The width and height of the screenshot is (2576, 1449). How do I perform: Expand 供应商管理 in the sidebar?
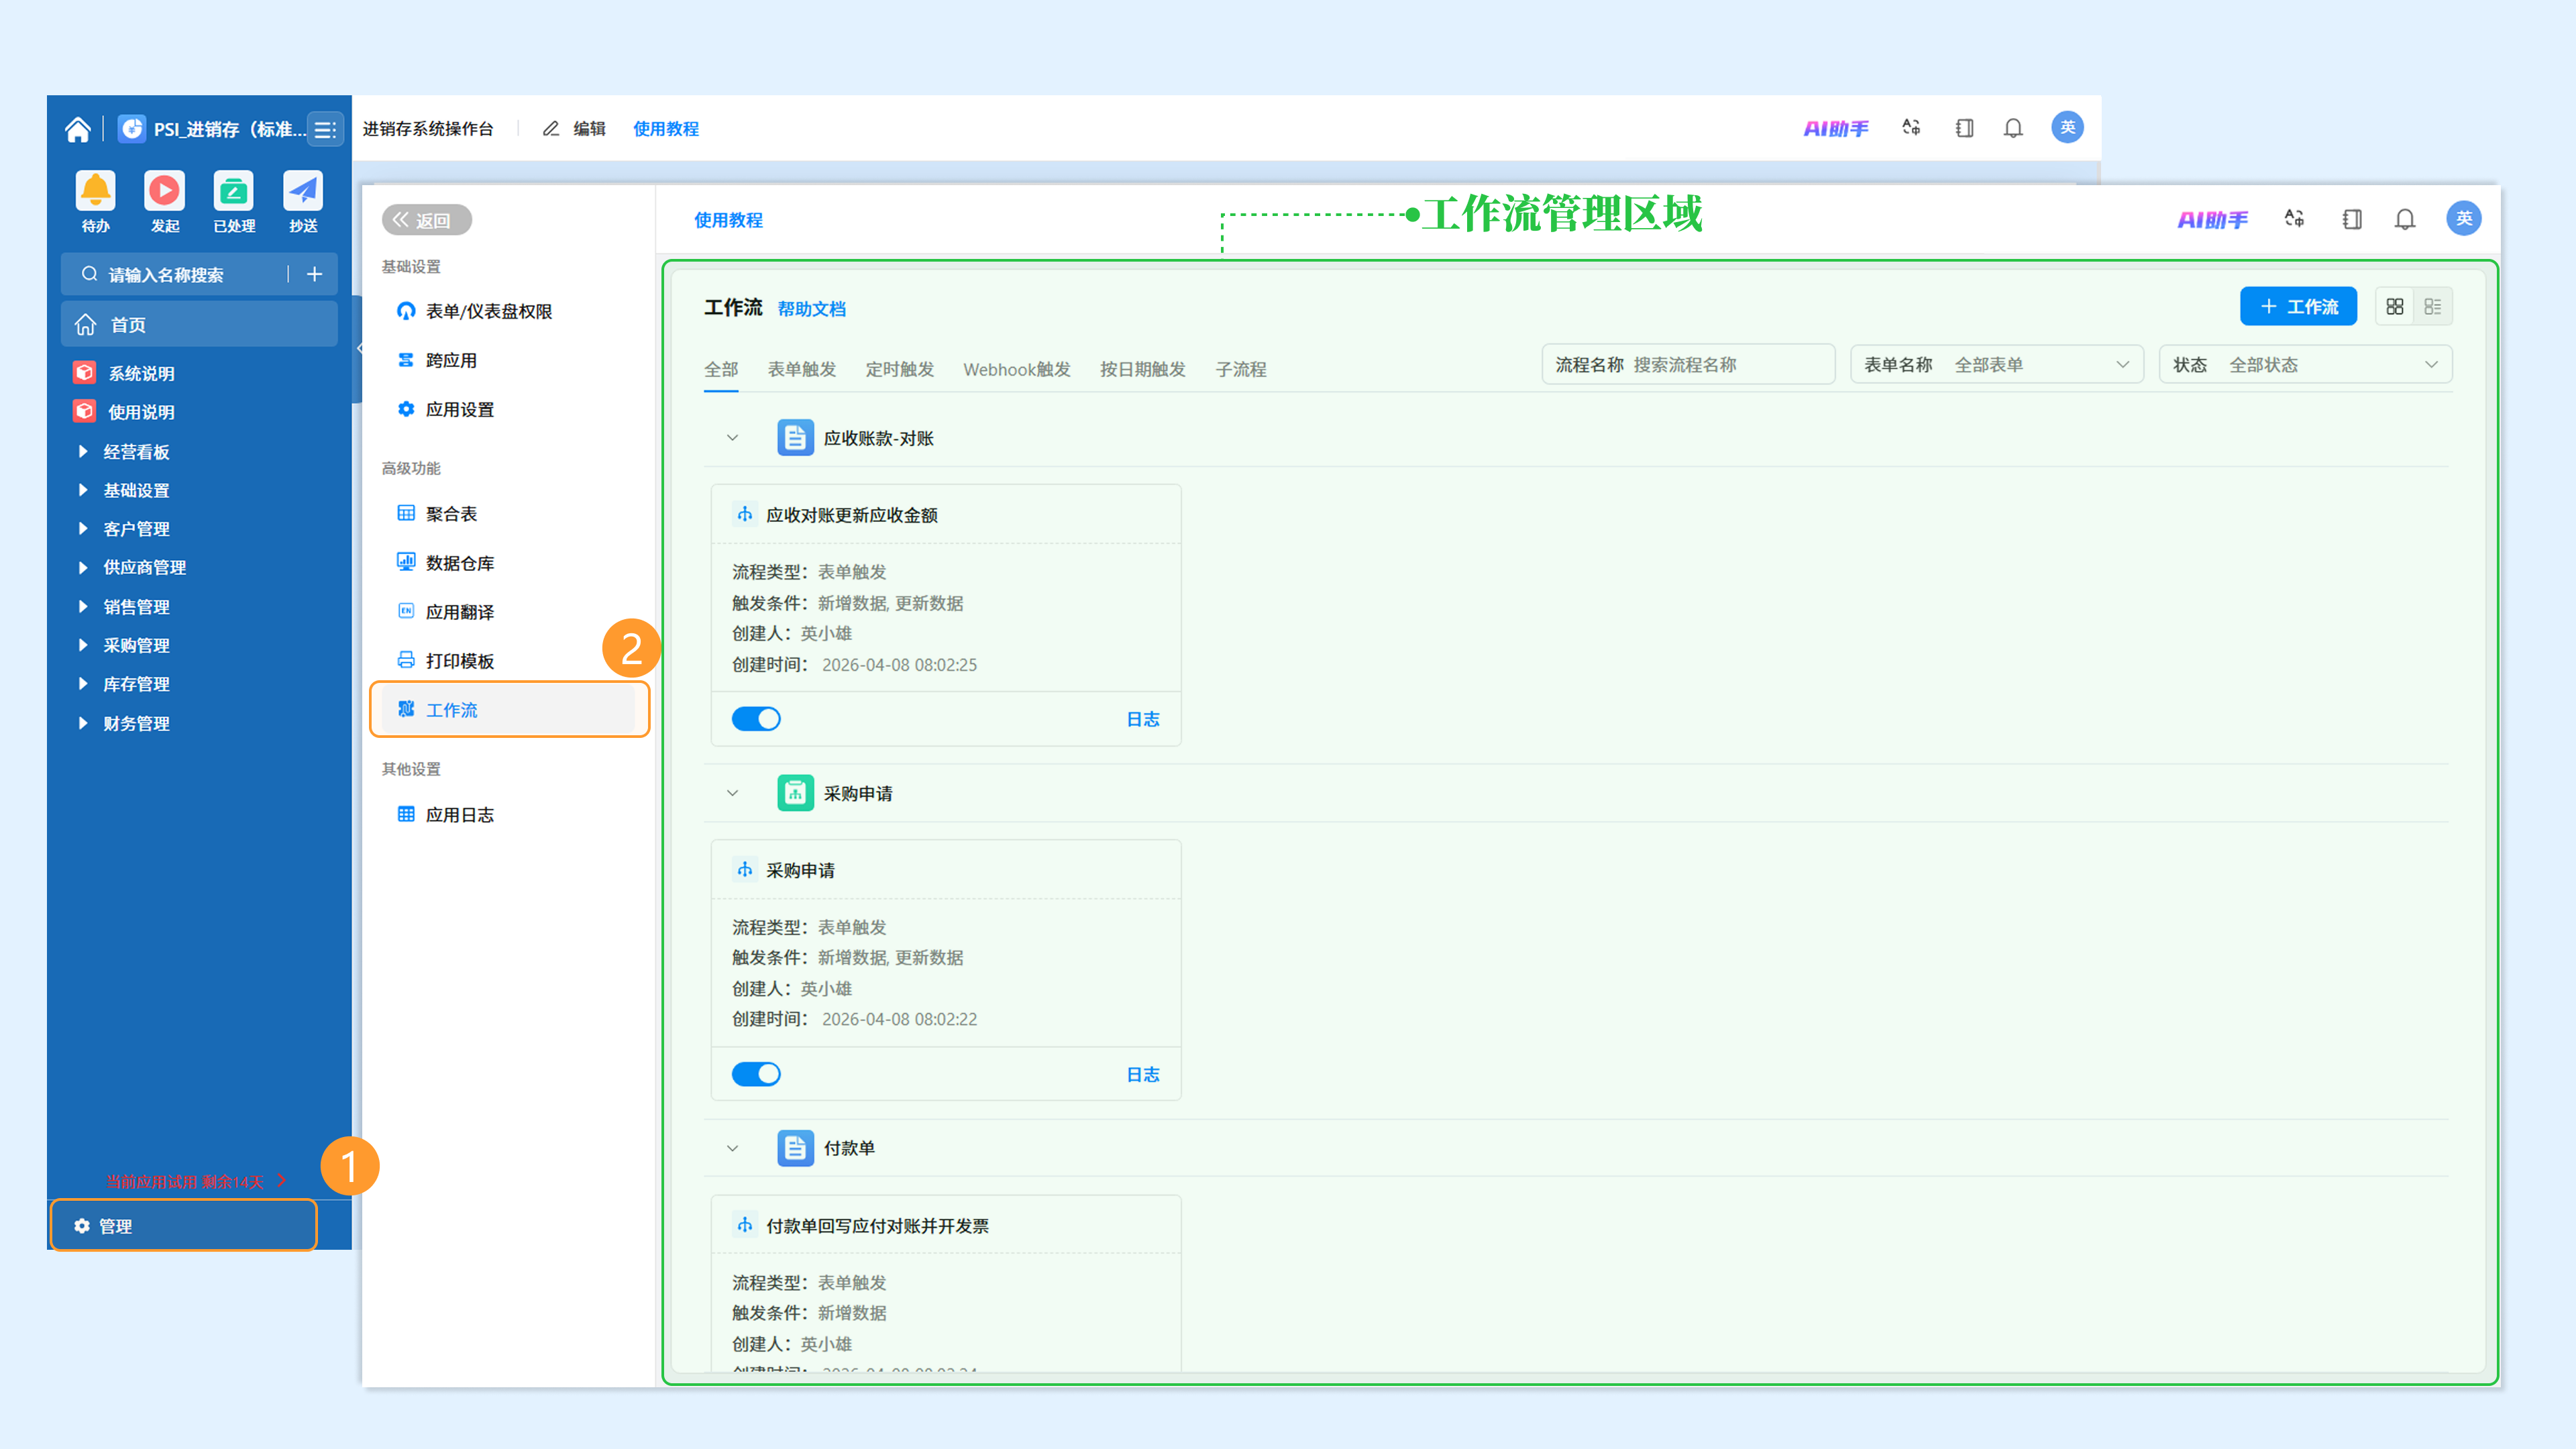click(83, 567)
